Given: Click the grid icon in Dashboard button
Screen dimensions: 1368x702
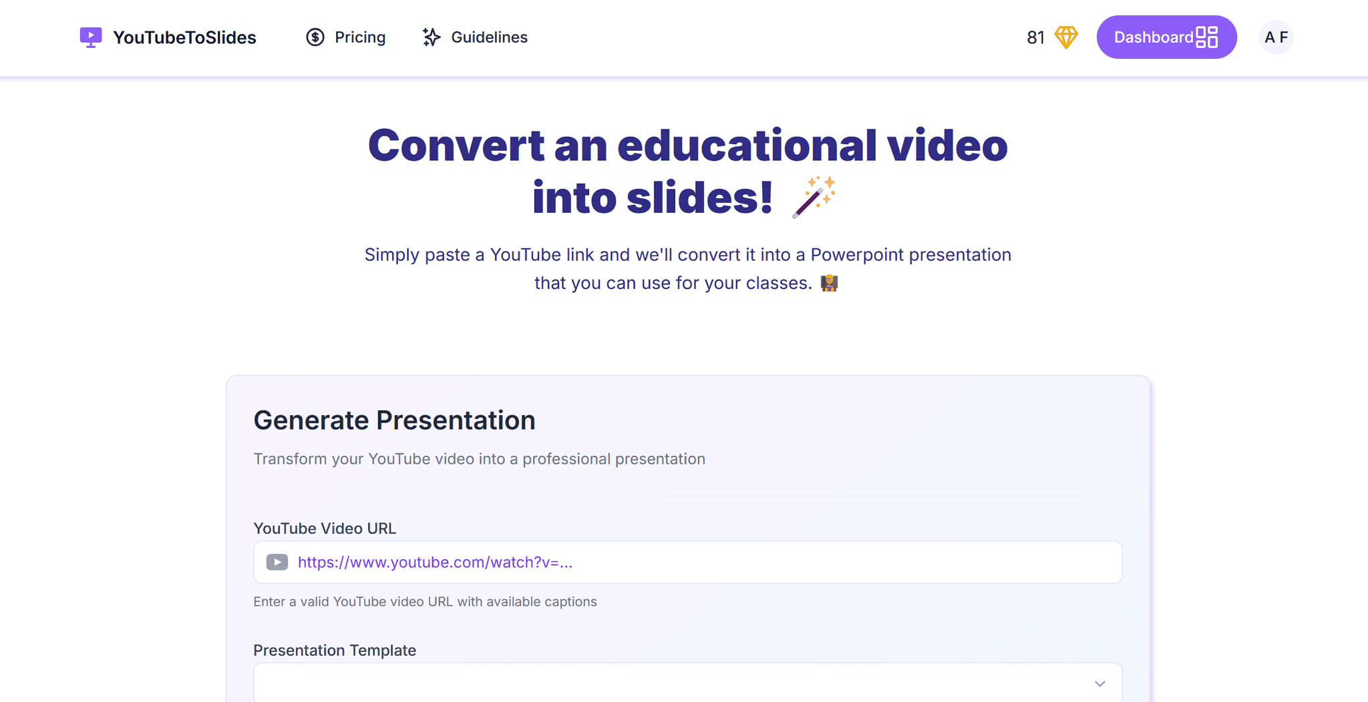Looking at the screenshot, I should [x=1207, y=37].
